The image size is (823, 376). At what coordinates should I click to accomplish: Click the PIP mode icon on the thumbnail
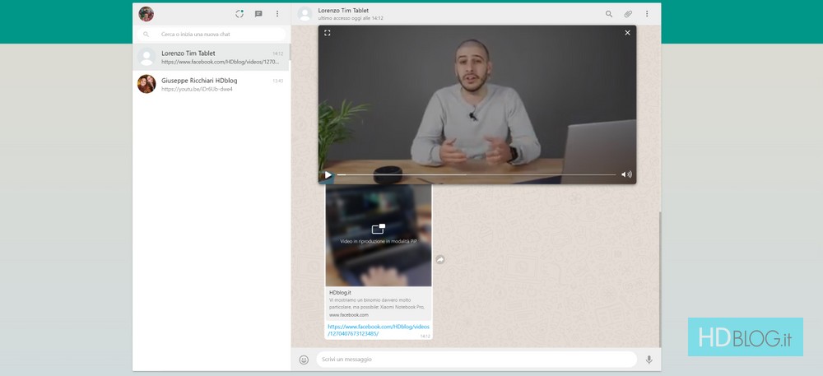click(x=379, y=229)
